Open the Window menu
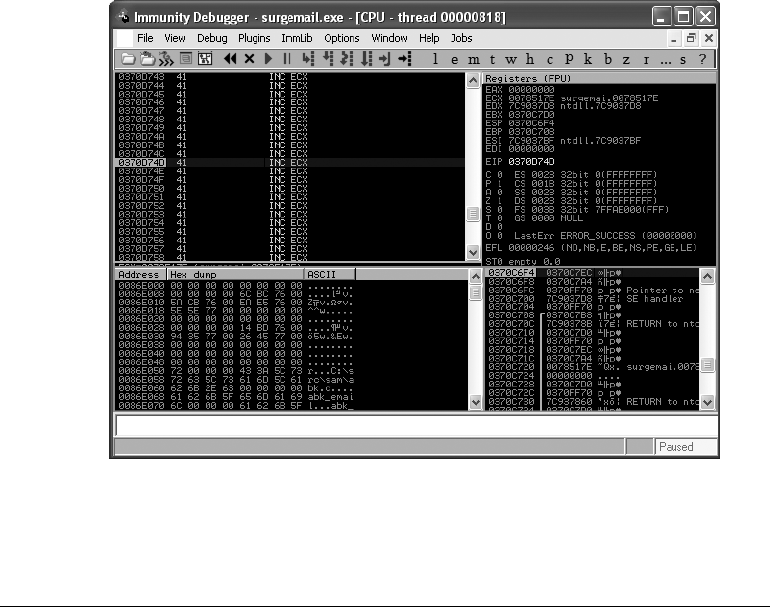 point(389,38)
